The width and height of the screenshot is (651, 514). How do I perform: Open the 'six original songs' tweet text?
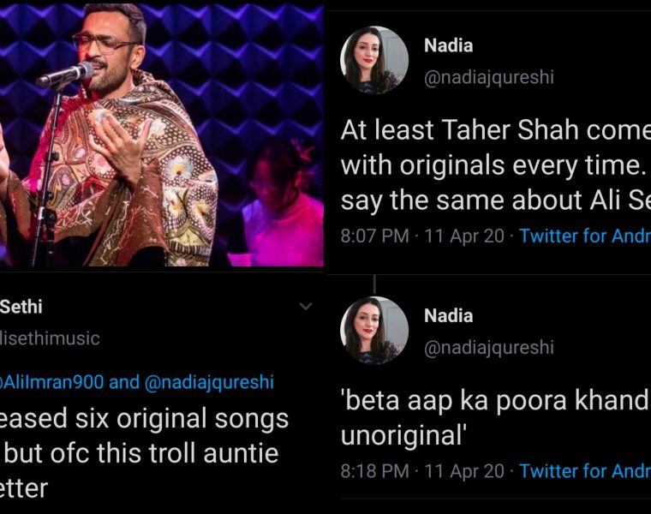pos(144,419)
